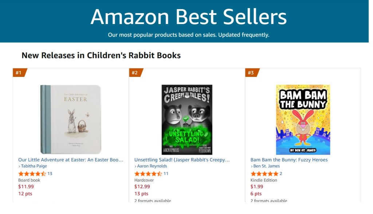This screenshot has height=214, width=373.
Task: Open Bam Bam the Bunny cover image
Action: point(303,120)
